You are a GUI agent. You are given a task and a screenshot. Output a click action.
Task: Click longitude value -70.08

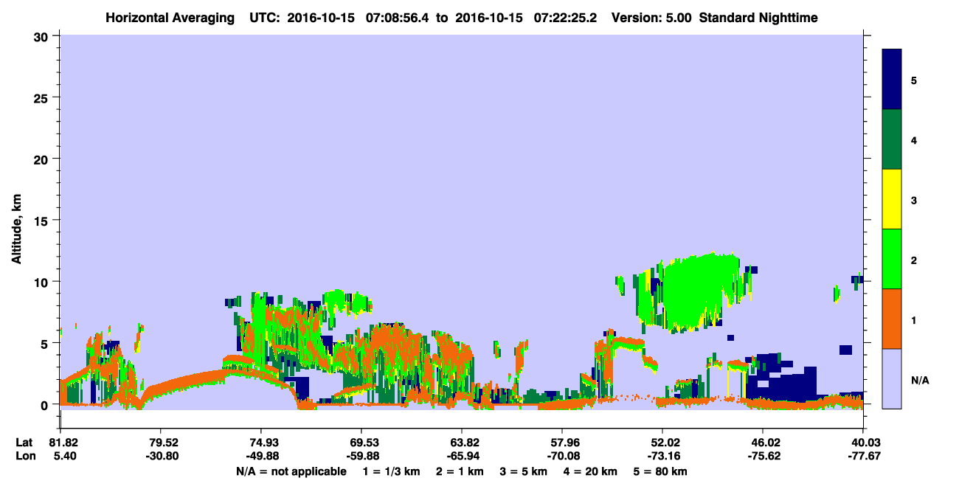(562, 457)
